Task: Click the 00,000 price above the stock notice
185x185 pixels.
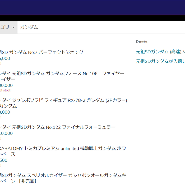Action: point(6,85)
